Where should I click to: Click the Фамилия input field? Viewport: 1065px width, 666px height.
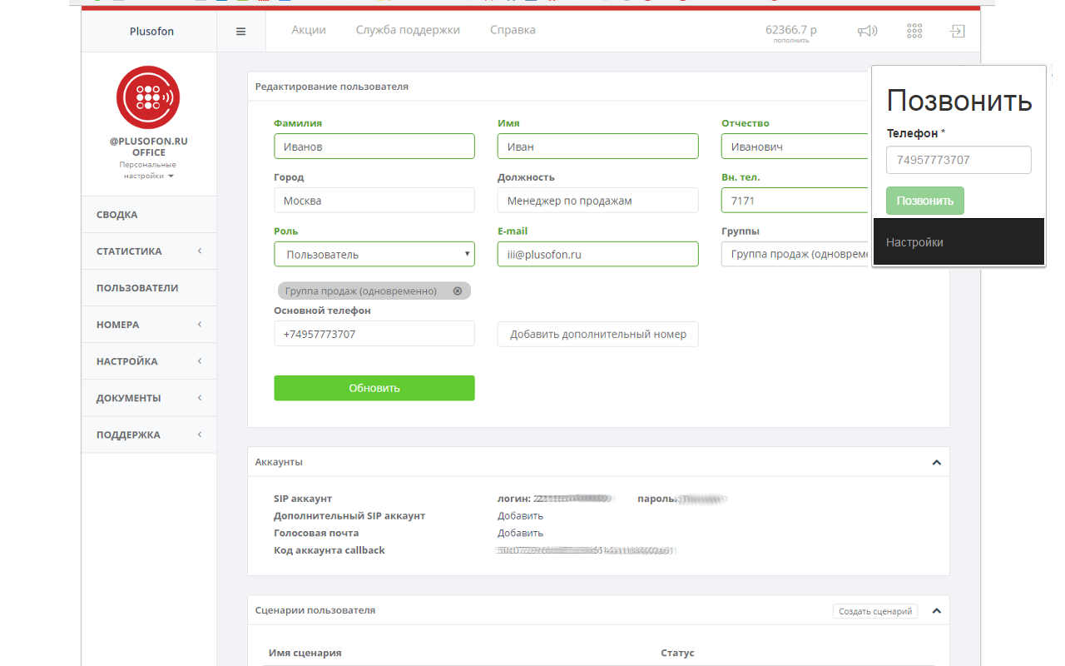pyautogui.click(x=374, y=147)
